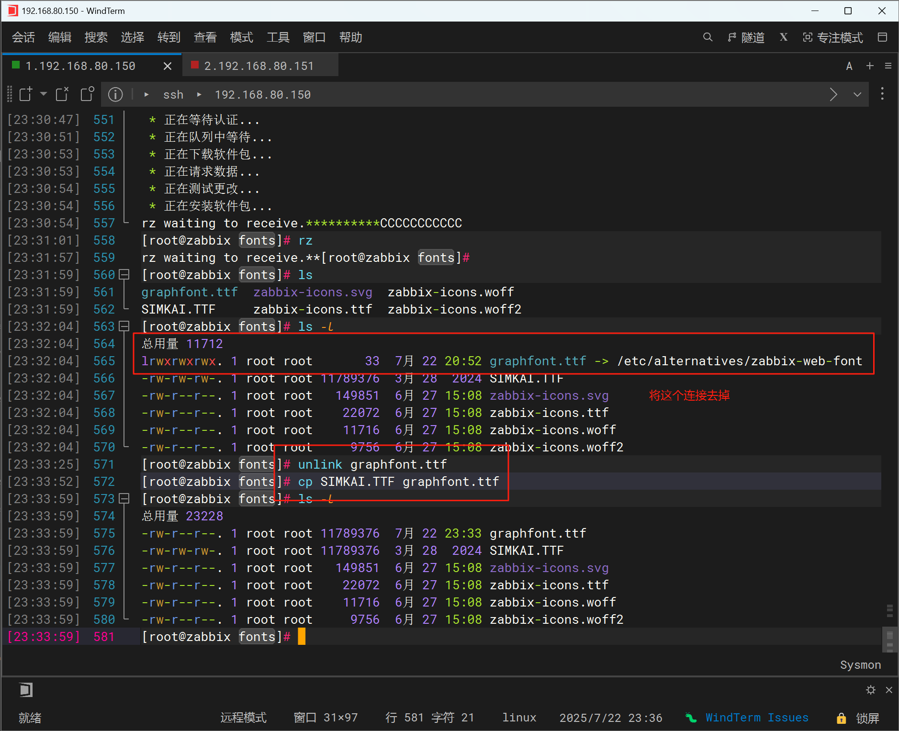Viewport: 899px width, 731px height.
Task: Click the Sysmon label
Action: (x=860, y=665)
